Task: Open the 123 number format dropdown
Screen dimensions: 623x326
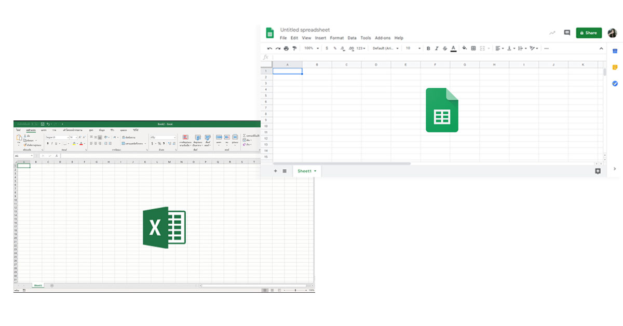Action: (361, 48)
